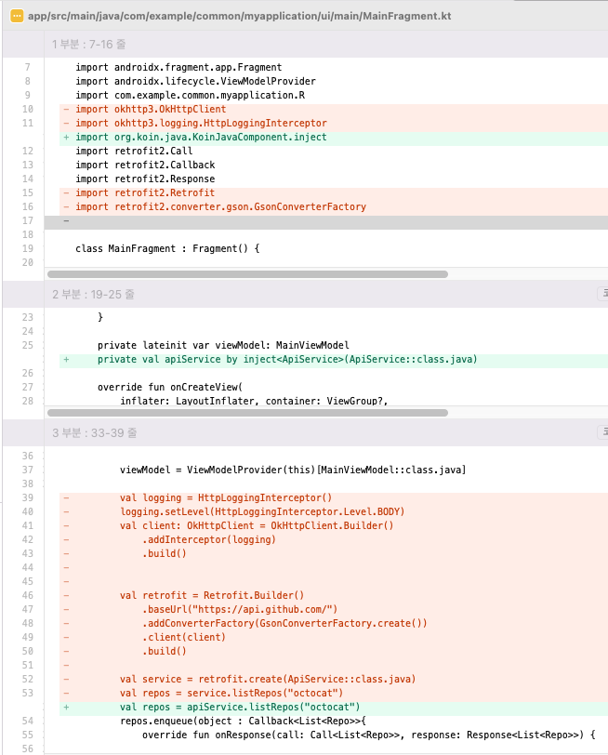Select removed line 'import retrofit2.Retrofit'
The height and width of the screenshot is (755, 608).
(145, 193)
